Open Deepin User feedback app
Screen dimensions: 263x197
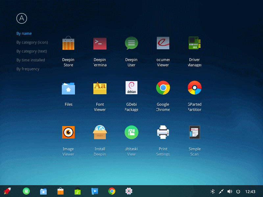click(x=131, y=44)
